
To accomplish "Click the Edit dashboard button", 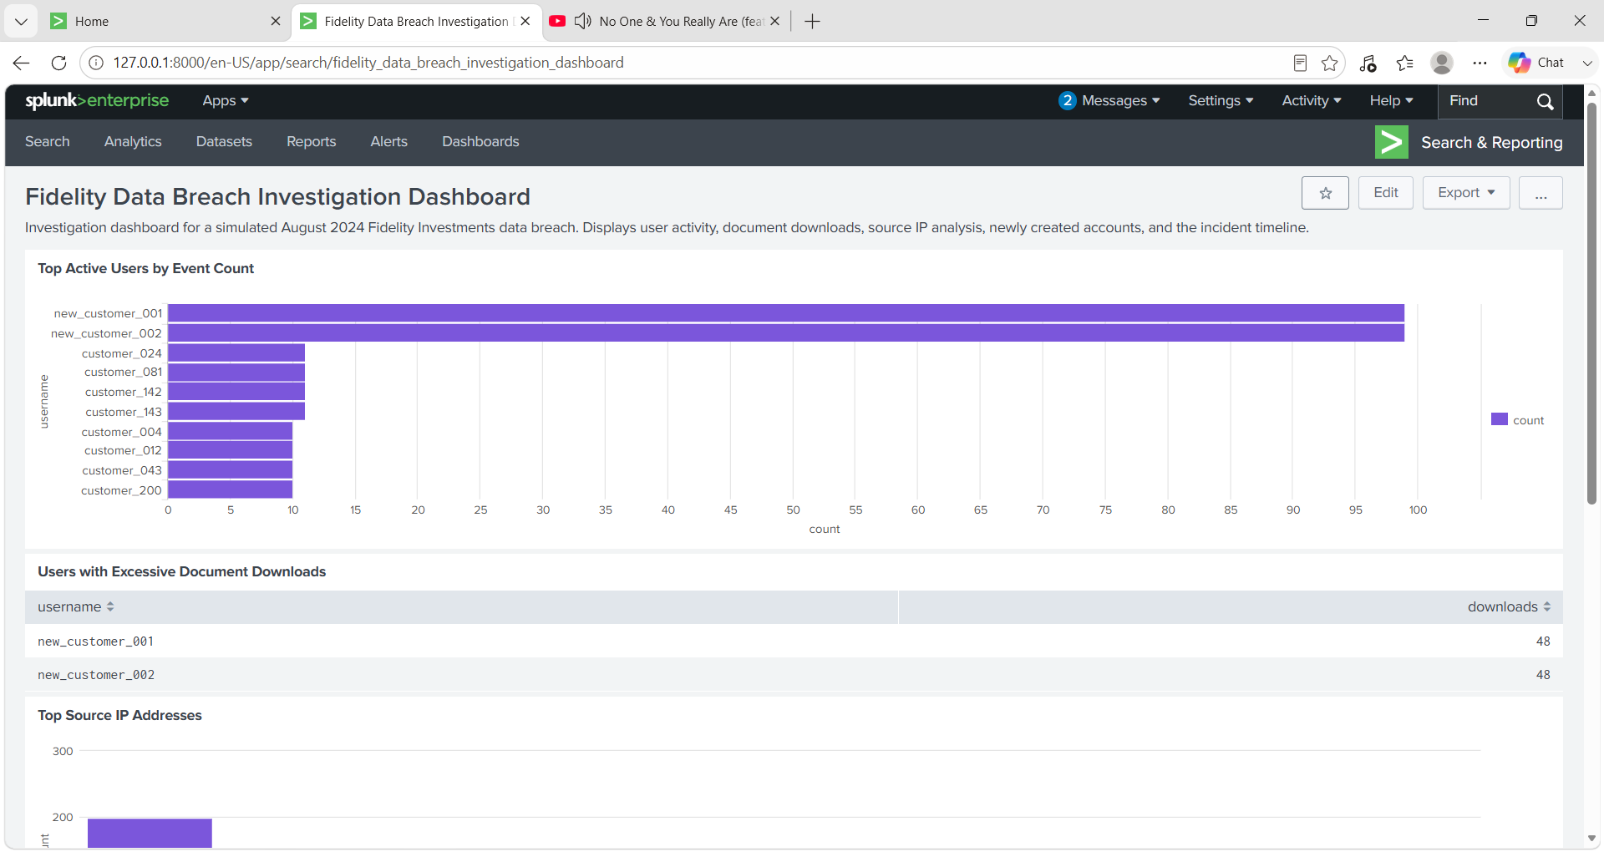I will point(1385,193).
